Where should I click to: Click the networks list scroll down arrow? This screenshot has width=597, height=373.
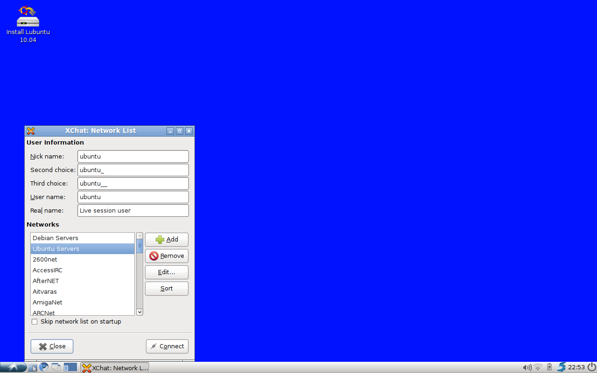[x=139, y=312]
